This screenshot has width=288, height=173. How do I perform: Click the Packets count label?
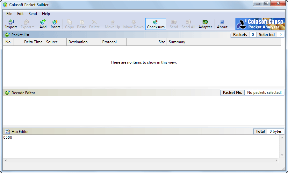[240, 35]
